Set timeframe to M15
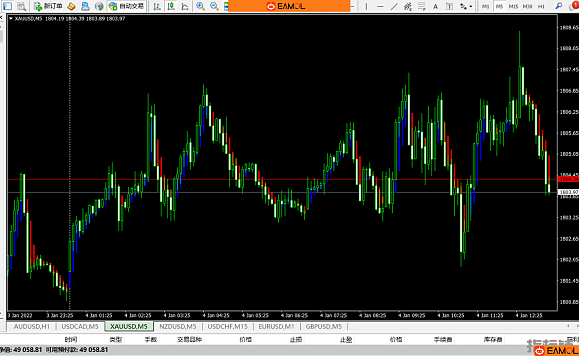Viewport: 579px width, 356px height. pyautogui.click(x=513, y=6)
